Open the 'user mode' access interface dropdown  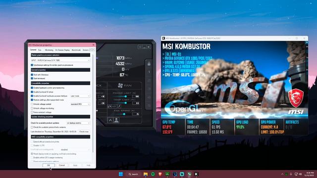click(80, 96)
